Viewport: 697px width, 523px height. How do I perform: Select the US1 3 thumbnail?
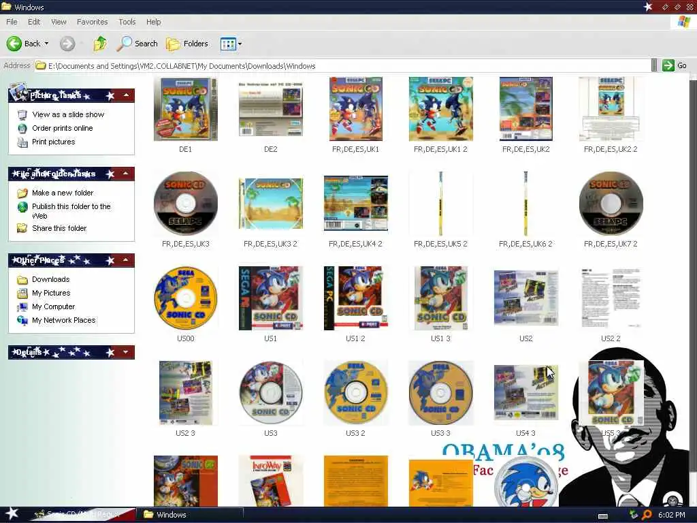pos(440,298)
